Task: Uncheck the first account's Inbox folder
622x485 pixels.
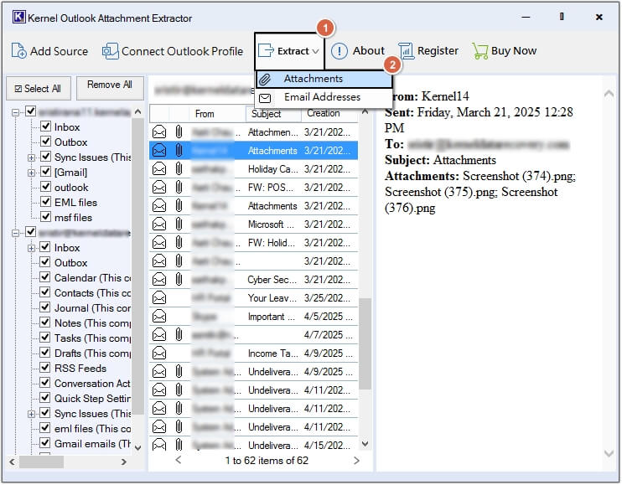Action: pyautogui.click(x=46, y=126)
